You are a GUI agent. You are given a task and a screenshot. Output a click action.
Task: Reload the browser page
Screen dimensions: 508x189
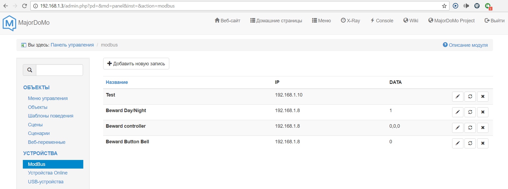click(x=24, y=6)
